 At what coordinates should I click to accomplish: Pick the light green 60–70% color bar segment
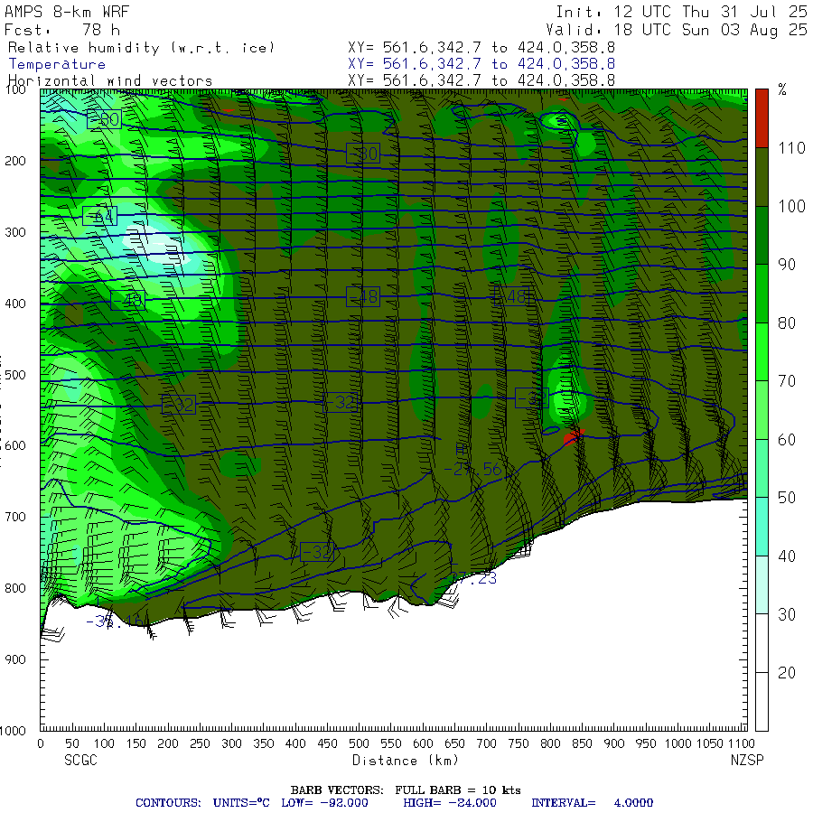point(762,410)
